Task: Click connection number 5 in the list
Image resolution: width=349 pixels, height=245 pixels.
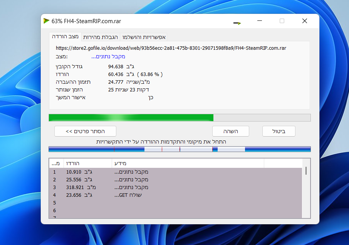Action: [x=55, y=203]
